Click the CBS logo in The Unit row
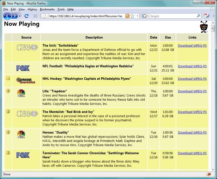This screenshot has width=217, height=179. click(27, 47)
